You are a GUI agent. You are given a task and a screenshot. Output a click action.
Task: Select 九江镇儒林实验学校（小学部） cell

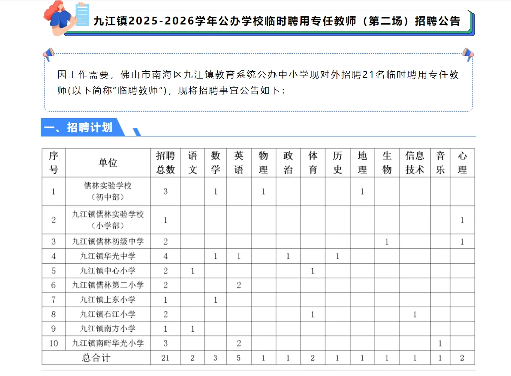point(108,220)
